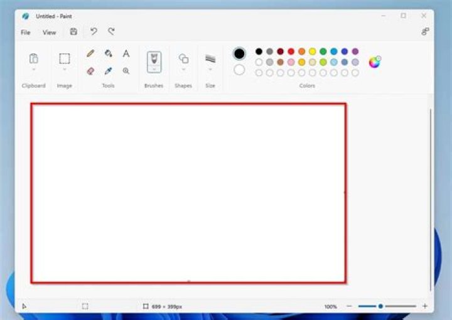Click the Redo arrow

111,31
